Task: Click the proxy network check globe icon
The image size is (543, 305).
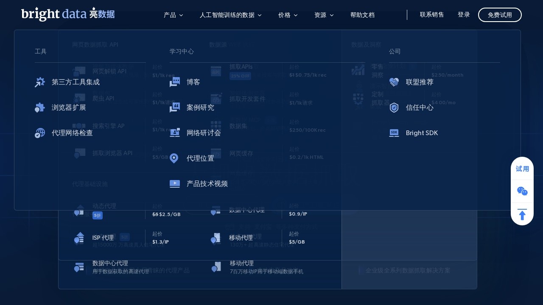Action: coord(40,133)
